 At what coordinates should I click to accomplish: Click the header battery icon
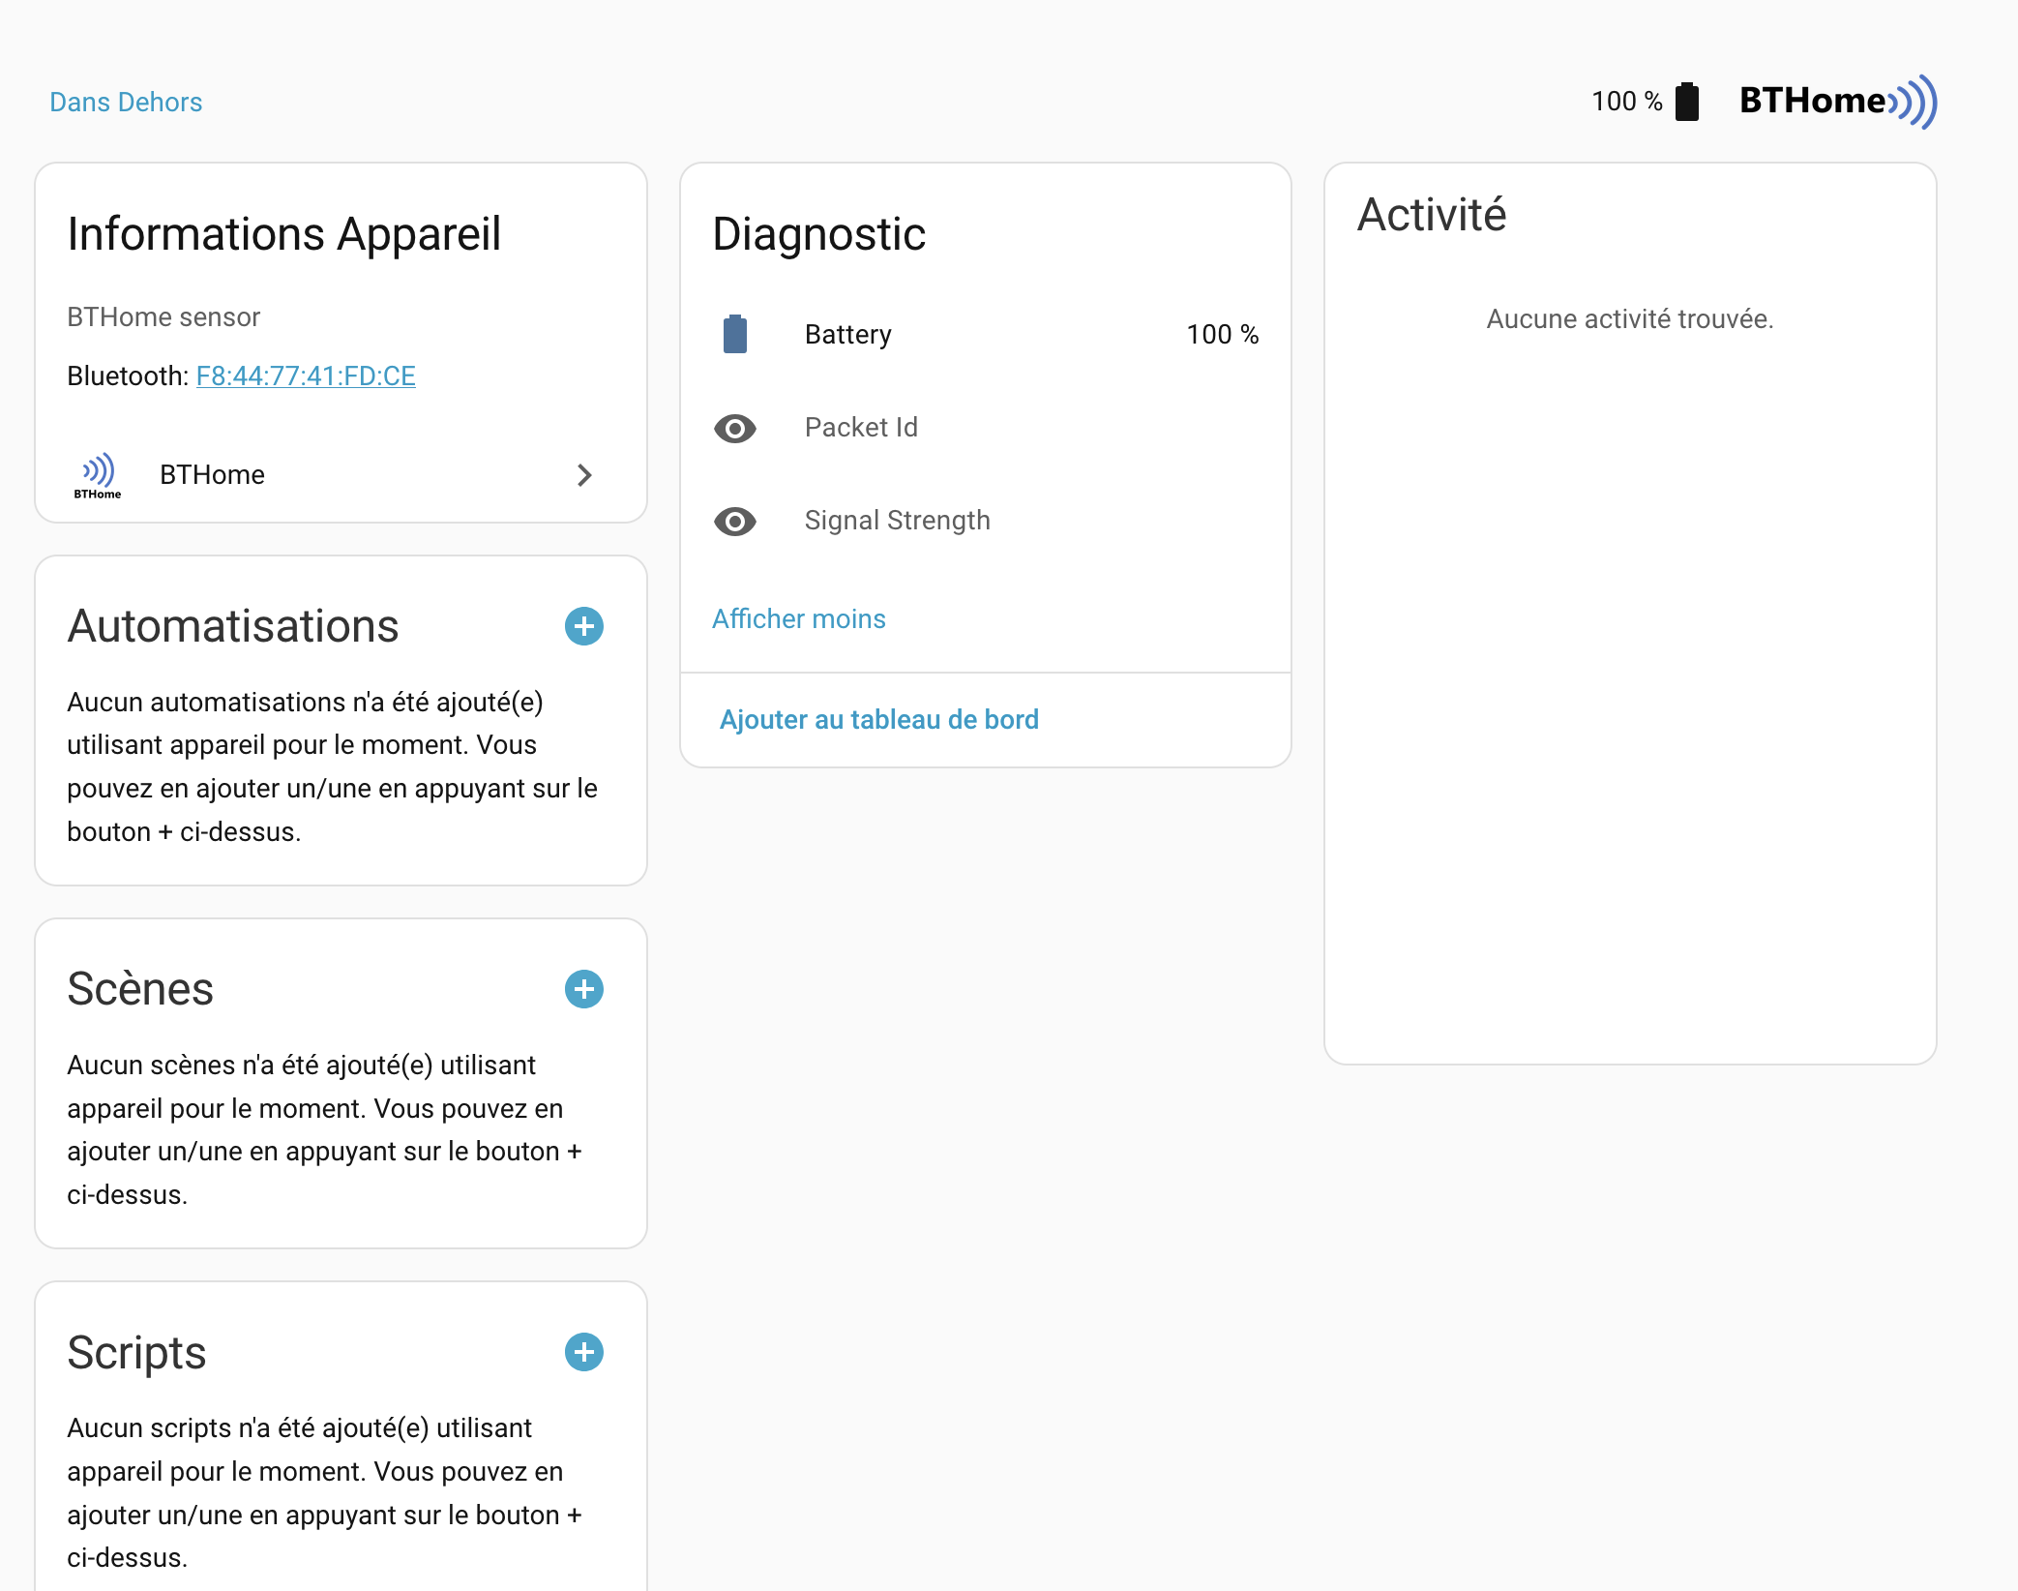tap(1687, 102)
